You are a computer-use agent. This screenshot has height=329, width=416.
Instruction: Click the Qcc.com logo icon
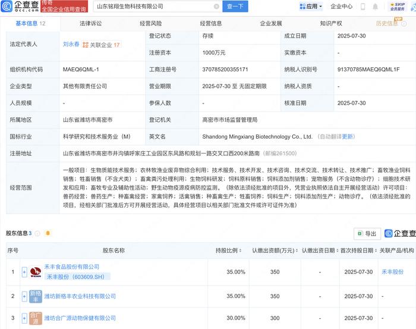[x=7, y=6]
